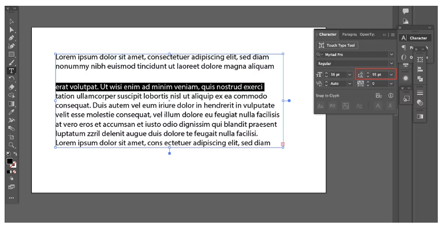
Task: Click the Touch Type Tool button
Action: (337, 45)
